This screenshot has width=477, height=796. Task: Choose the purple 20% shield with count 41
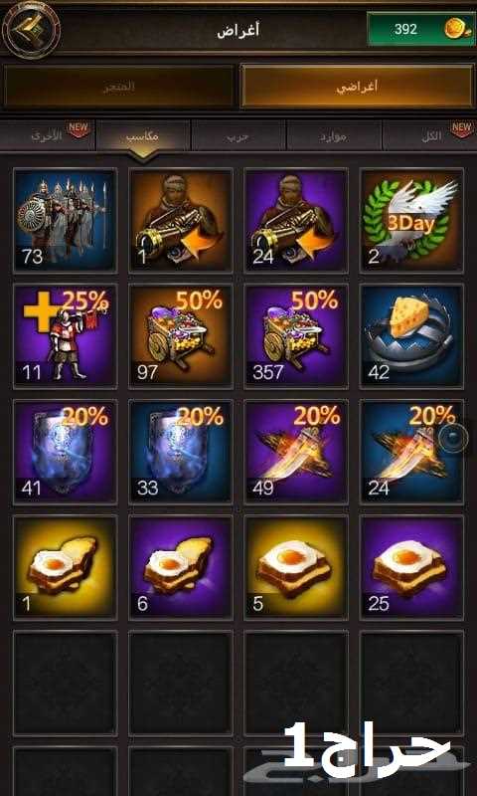[65, 452]
